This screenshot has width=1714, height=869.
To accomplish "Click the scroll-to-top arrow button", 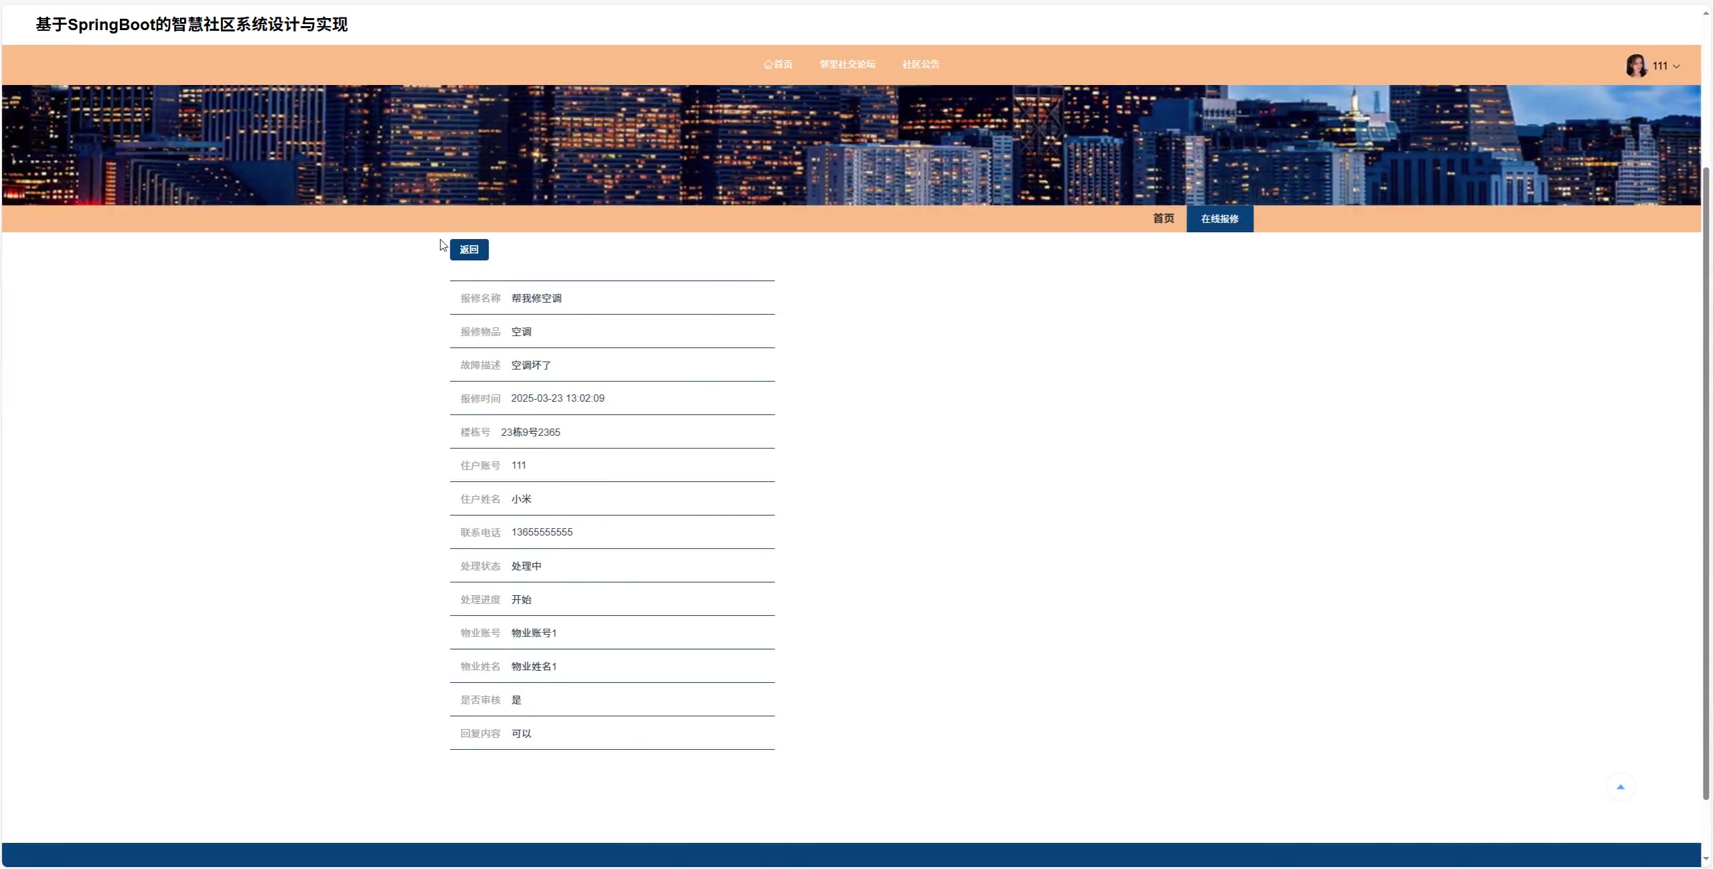I will point(1620,787).
